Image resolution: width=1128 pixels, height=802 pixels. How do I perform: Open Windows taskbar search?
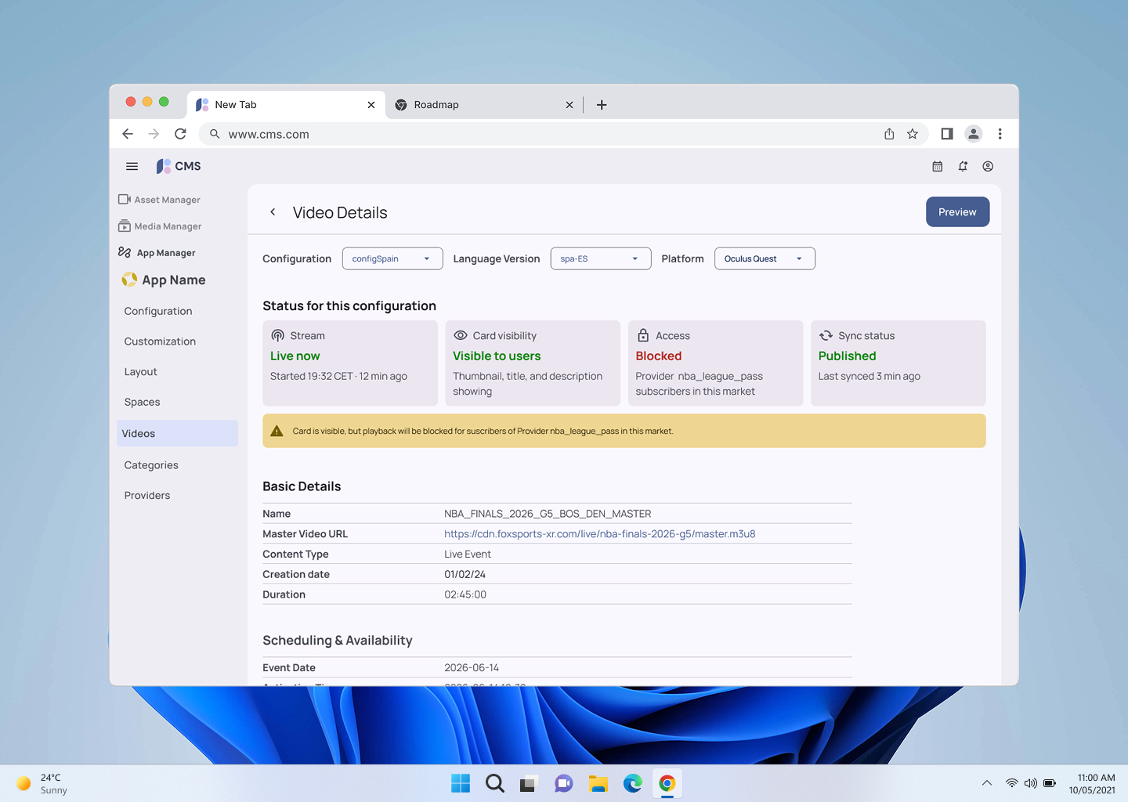point(495,783)
